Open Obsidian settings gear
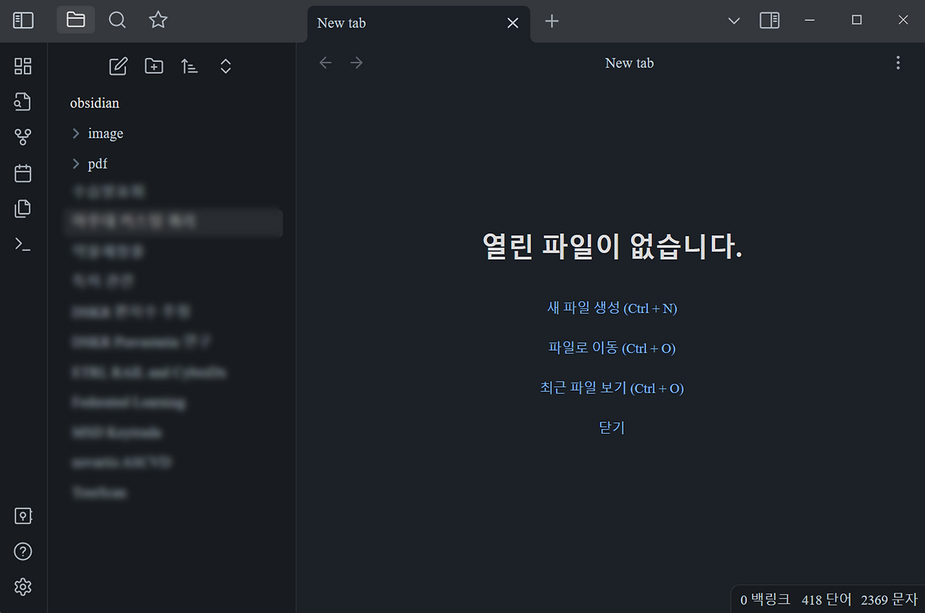The image size is (925, 613). (x=22, y=587)
